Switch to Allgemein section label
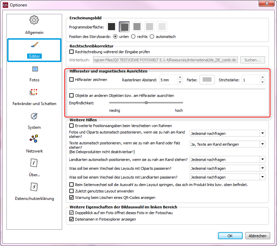 34,33
